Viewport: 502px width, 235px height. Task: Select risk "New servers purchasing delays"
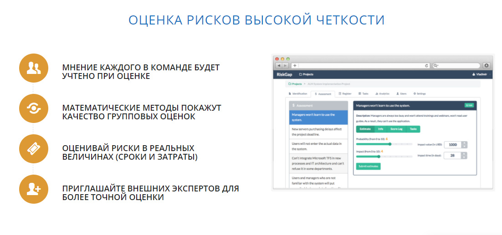(318, 132)
